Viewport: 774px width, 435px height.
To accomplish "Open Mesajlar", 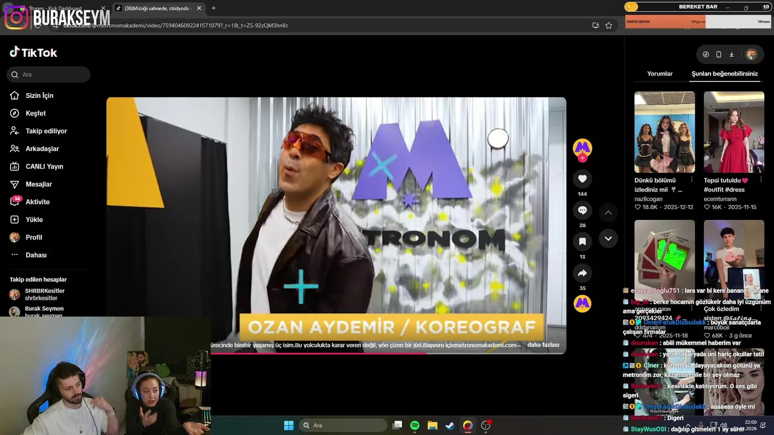I will (x=39, y=184).
